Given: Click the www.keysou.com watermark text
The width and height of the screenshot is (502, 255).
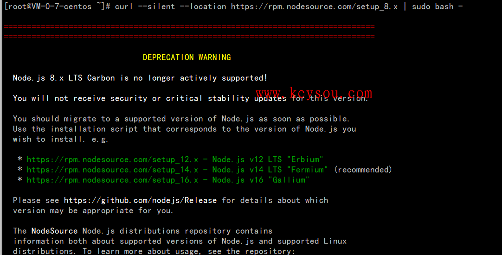Looking at the screenshot, I should [x=314, y=93].
